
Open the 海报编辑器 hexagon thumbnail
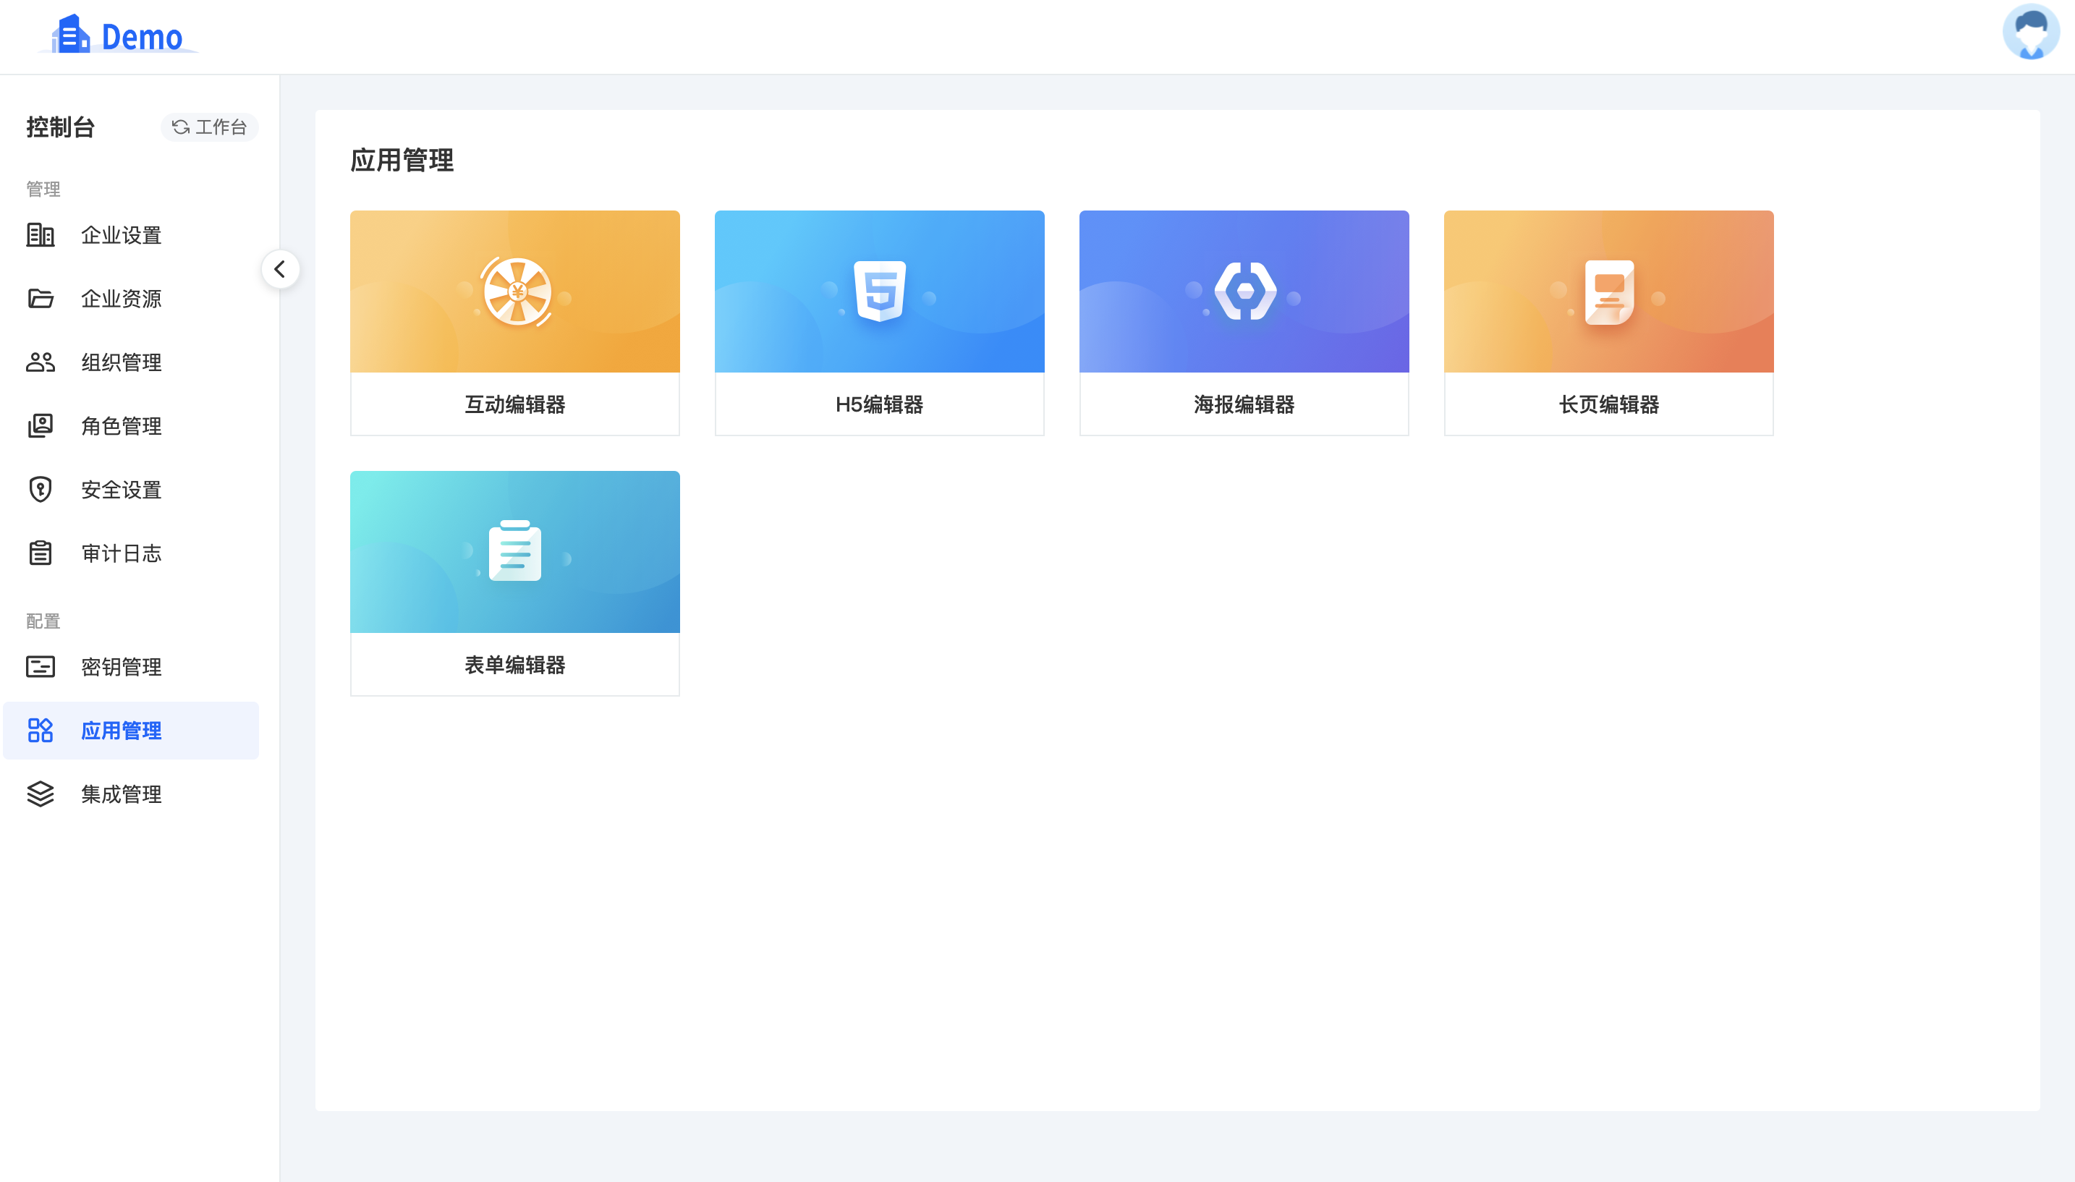click(x=1244, y=292)
